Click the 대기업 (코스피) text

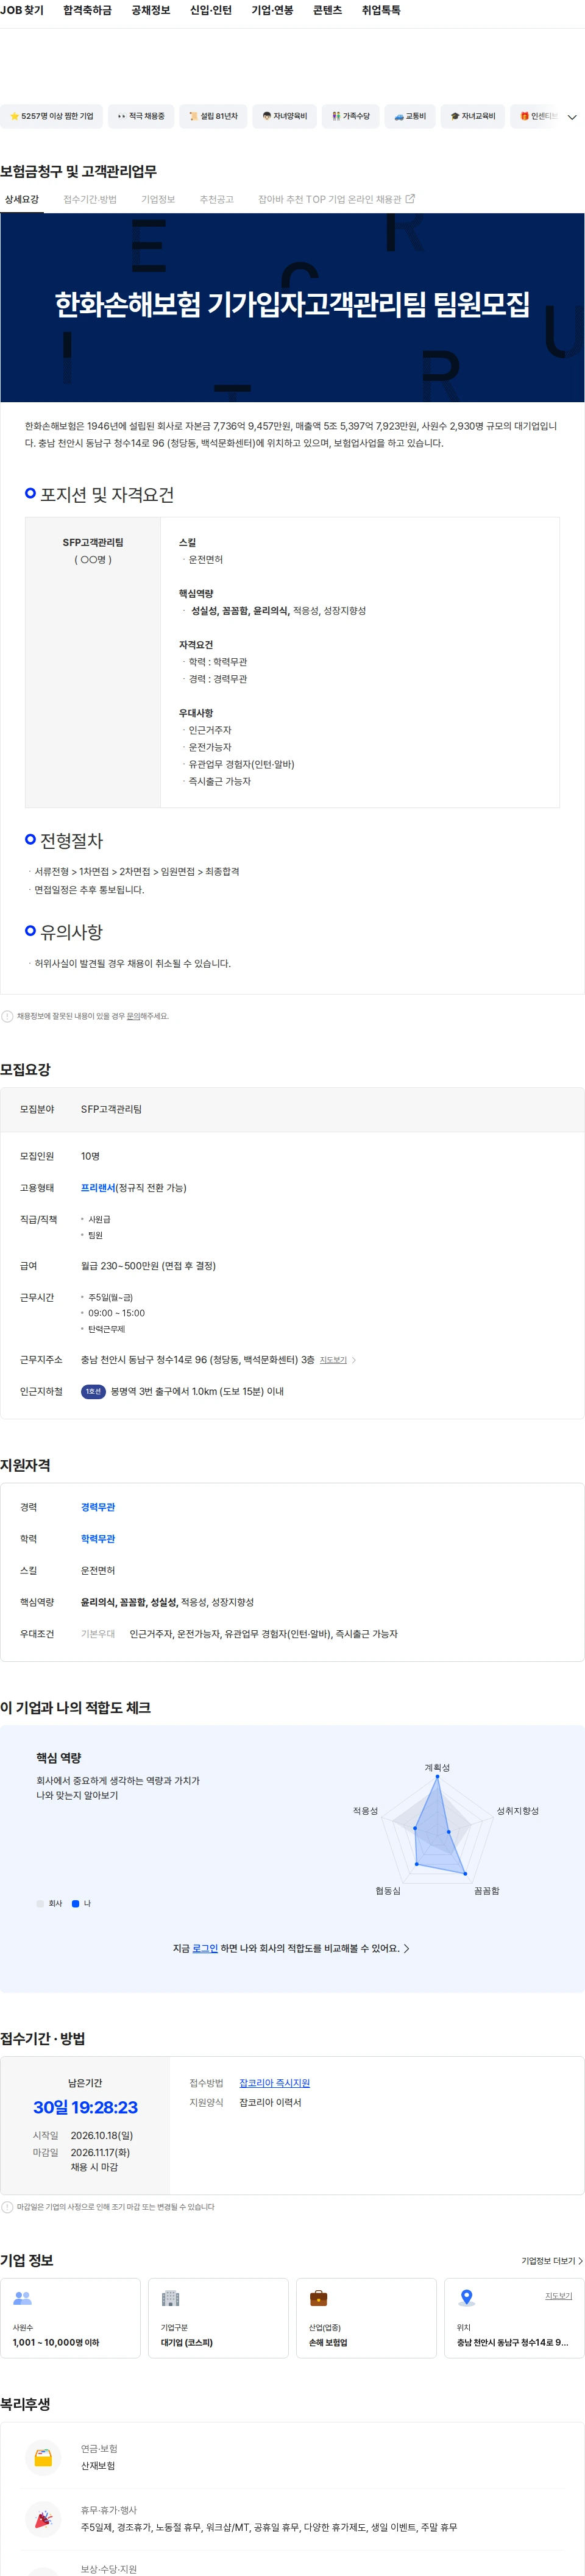click(187, 2342)
